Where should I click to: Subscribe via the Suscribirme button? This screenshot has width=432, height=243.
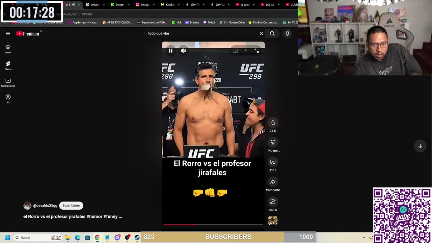click(x=71, y=206)
